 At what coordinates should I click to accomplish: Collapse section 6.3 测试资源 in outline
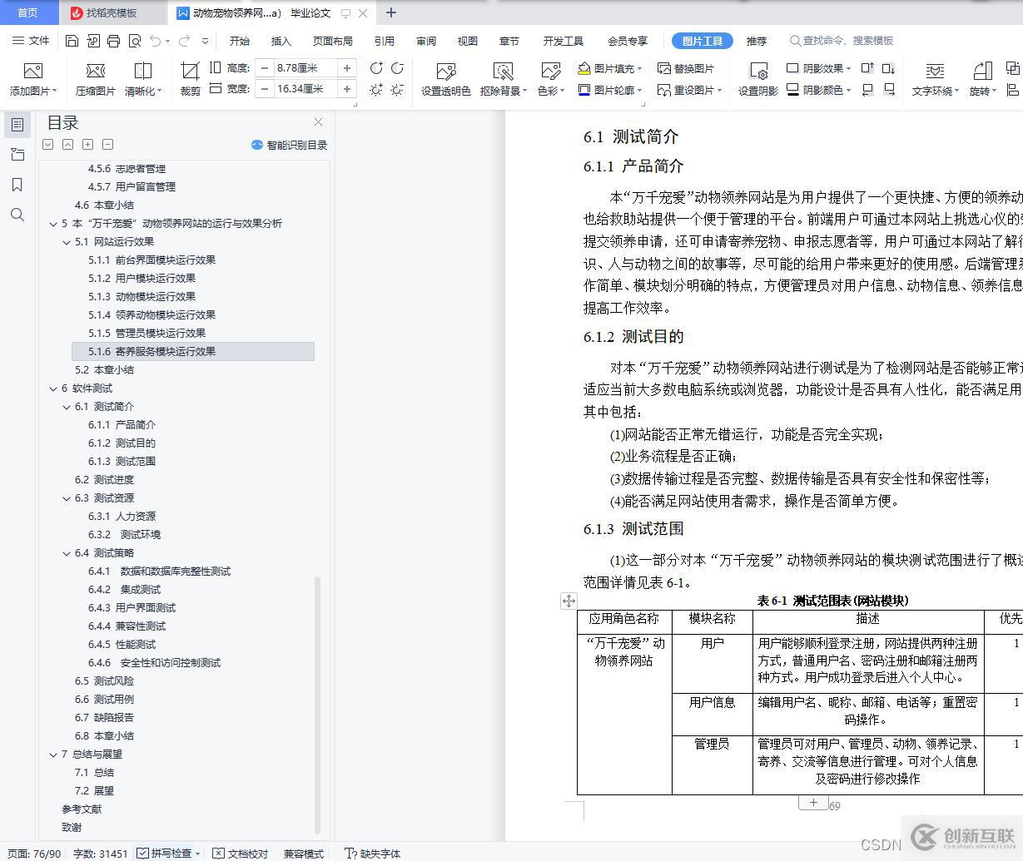click(66, 497)
